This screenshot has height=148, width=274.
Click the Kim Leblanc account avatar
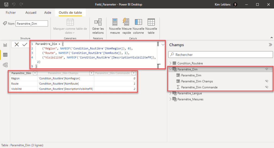[235, 5]
